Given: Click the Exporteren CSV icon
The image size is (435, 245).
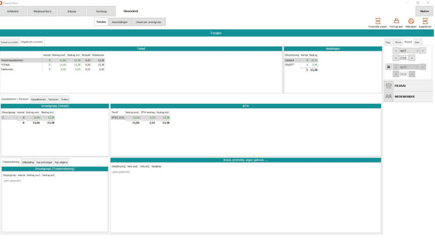Looking at the screenshot, I should click(425, 21).
